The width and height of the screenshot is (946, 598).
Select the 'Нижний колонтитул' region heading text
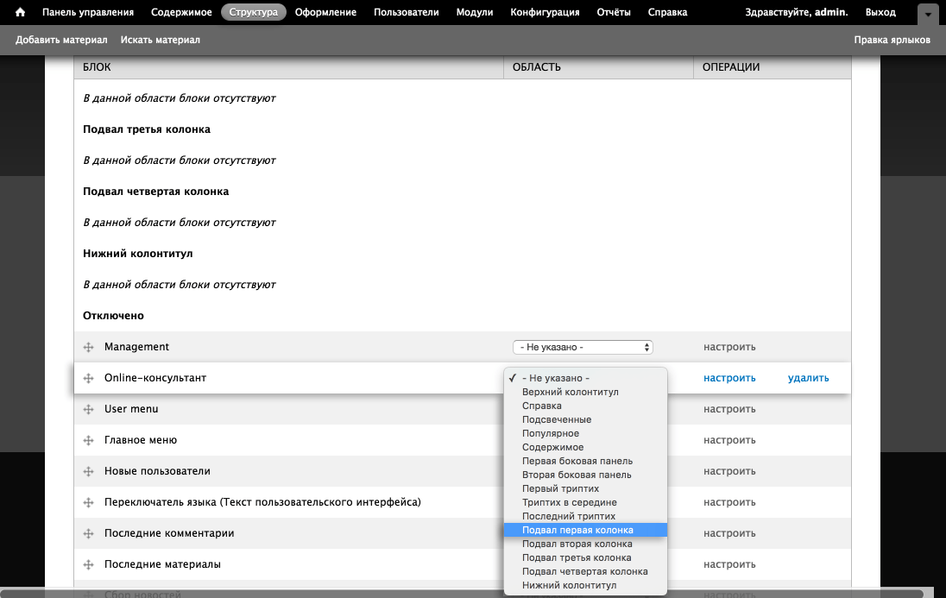click(137, 254)
